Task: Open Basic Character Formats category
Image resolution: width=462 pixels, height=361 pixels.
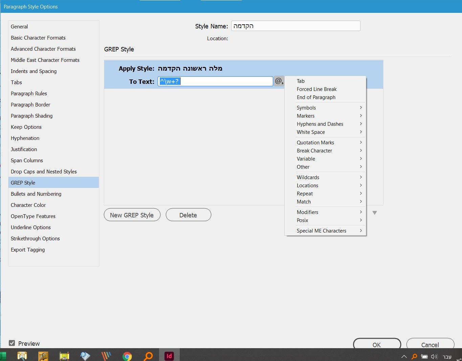Action: (x=53, y=38)
